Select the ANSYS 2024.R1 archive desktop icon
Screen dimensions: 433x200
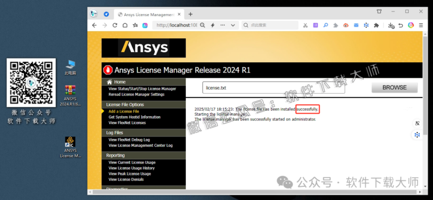click(x=70, y=96)
